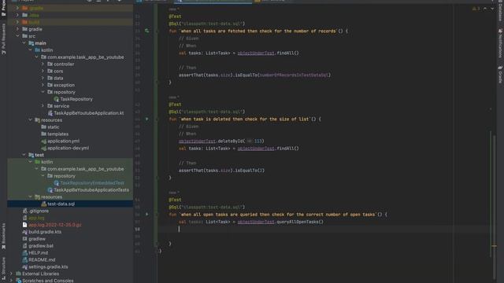Image resolution: width=504 pixels, height=283 pixels.
Task: Click the test-data.sql file icon
Action: coord(44,204)
